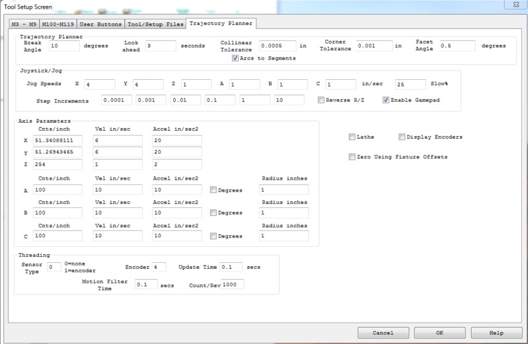Click the Break Angle input field
Screen dimensions: 528x344
click(63, 46)
